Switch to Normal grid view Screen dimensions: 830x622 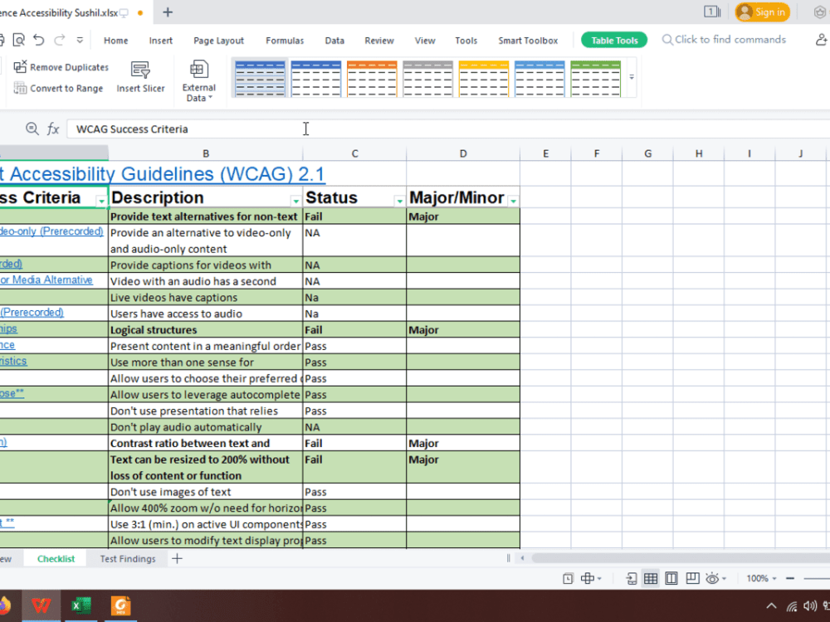(x=651, y=579)
